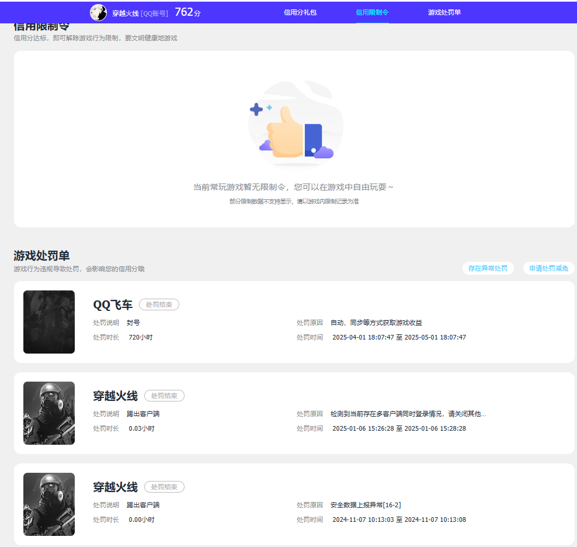The height and width of the screenshot is (547, 577).
Task: Select the 封号 penalty description
Action: [x=133, y=323]
